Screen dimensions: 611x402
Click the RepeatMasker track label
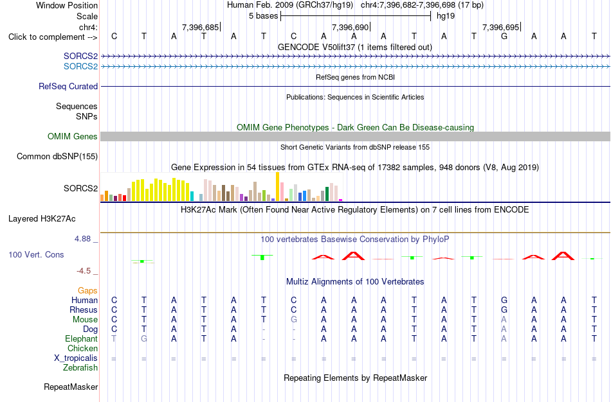tap(71, 387)
